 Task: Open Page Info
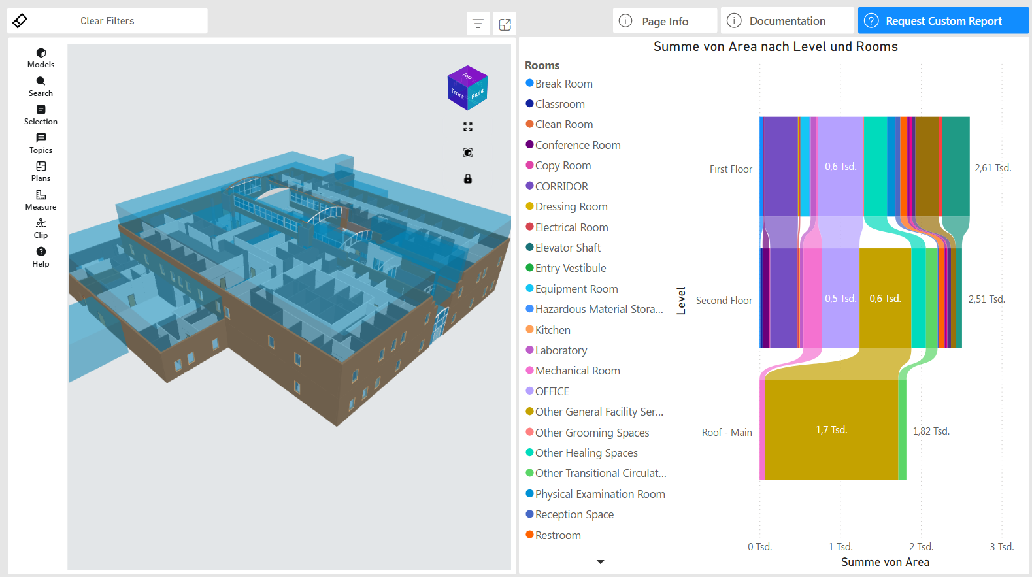(x=665, y=21)
